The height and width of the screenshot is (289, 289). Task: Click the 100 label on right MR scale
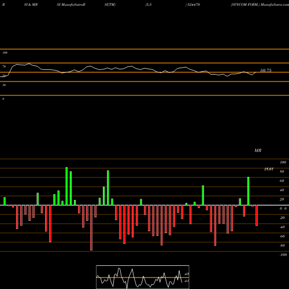point(283,162)
